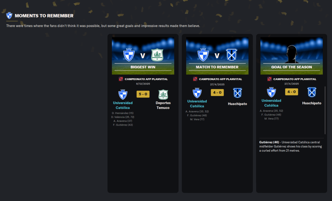This screenshot has width=332, height=201.
Task: Open Universidad Católica link in Goal of the Season card
Action: click(271, 103)
